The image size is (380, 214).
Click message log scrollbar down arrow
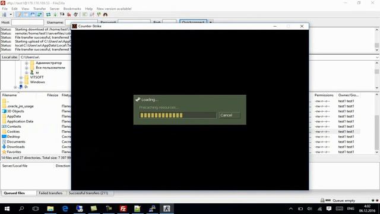[377, 50]
